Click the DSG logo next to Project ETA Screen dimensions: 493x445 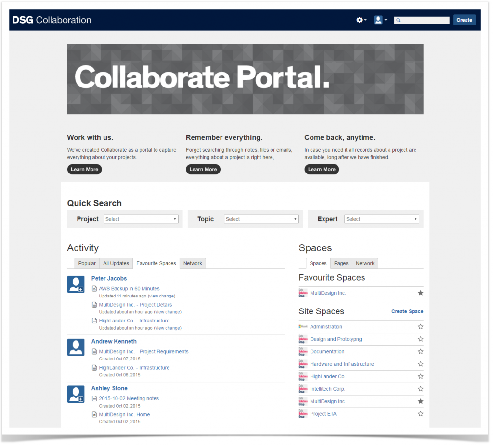coord(302,413)
